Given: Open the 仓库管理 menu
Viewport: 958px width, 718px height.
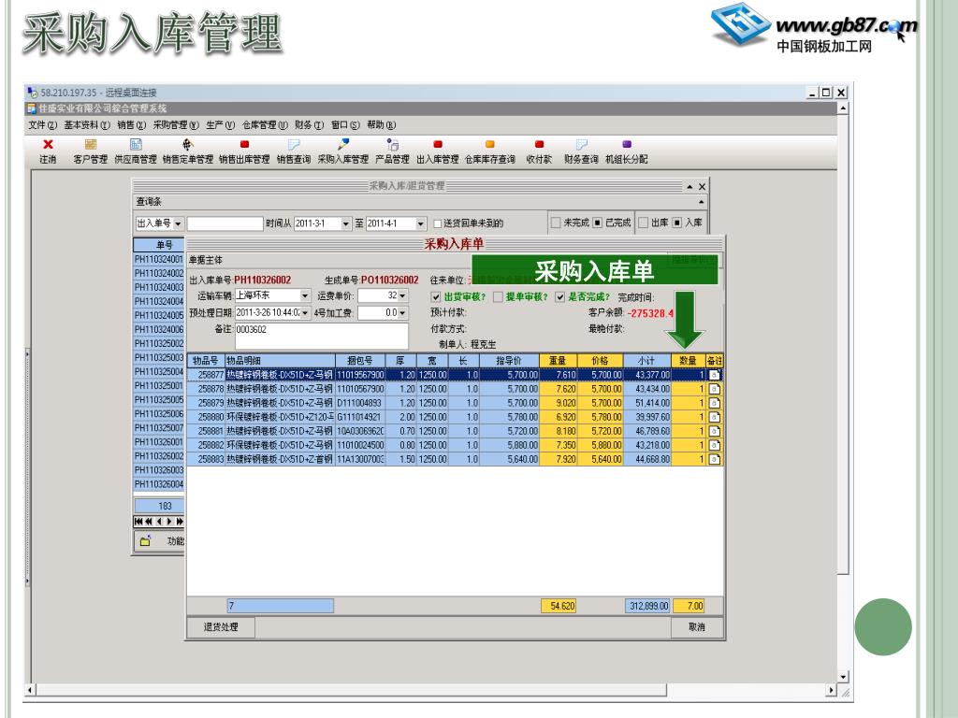Looking at the screenshot, I should point(265,125).
